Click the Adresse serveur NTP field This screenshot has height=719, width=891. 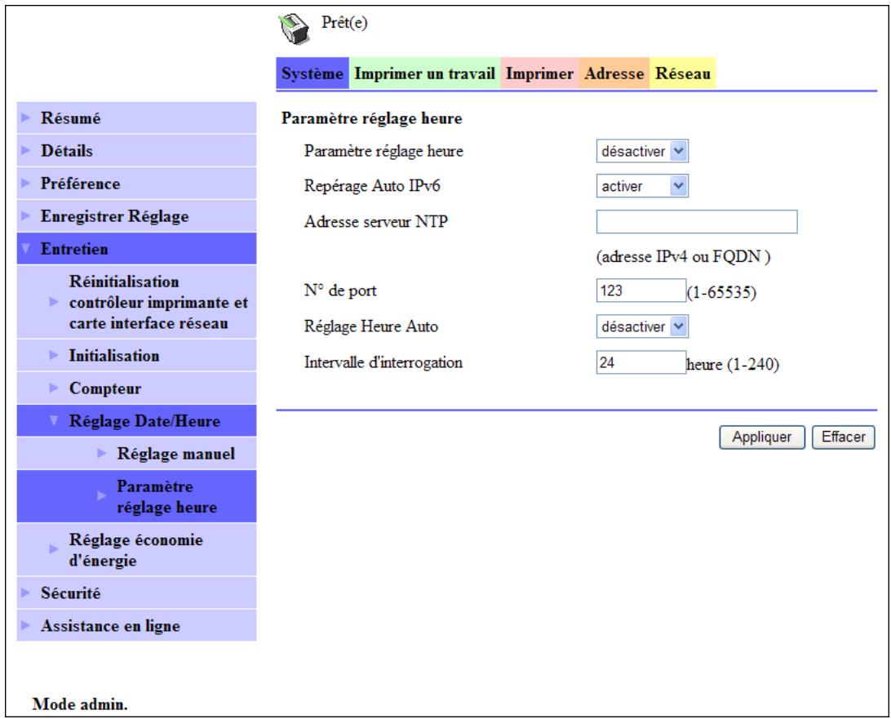pyautogui.click(x=697, y=222)
